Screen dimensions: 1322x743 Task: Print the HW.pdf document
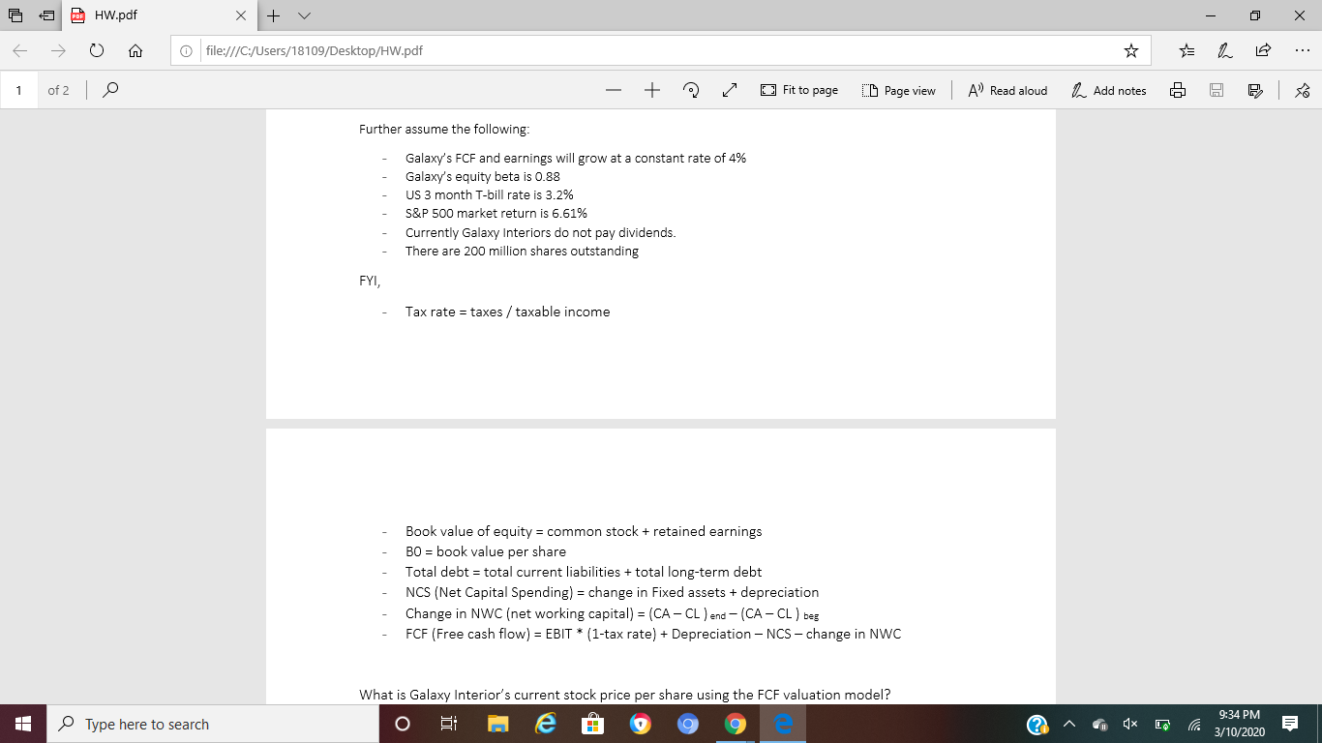[x=1177, y=89]
